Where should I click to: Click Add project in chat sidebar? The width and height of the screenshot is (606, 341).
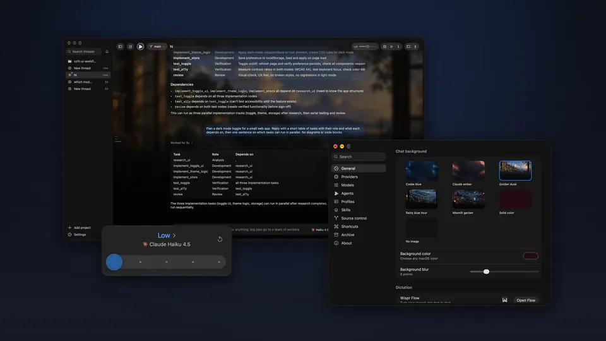click(x=80, y=228)
